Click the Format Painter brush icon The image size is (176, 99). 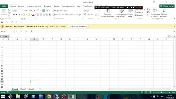pyautogui.click(x=9, y=16)
